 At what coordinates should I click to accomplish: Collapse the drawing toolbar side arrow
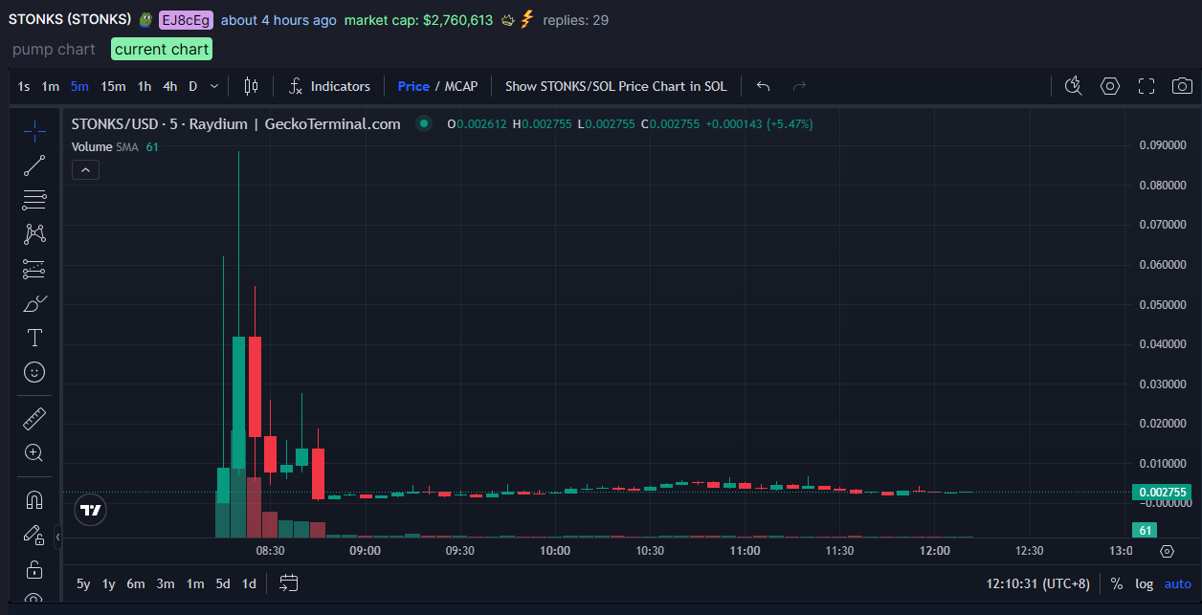[x=57, y=538]
